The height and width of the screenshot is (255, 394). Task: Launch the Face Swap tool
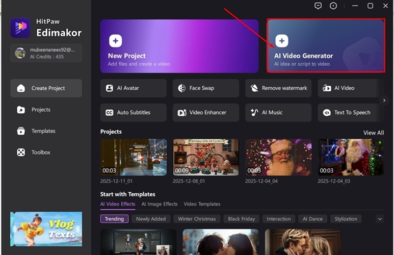pos(205,88)
